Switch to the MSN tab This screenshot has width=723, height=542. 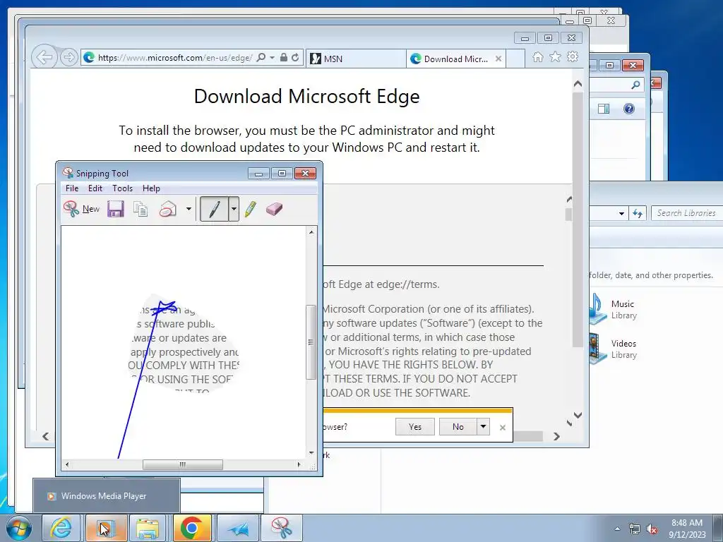pos(355,59)
